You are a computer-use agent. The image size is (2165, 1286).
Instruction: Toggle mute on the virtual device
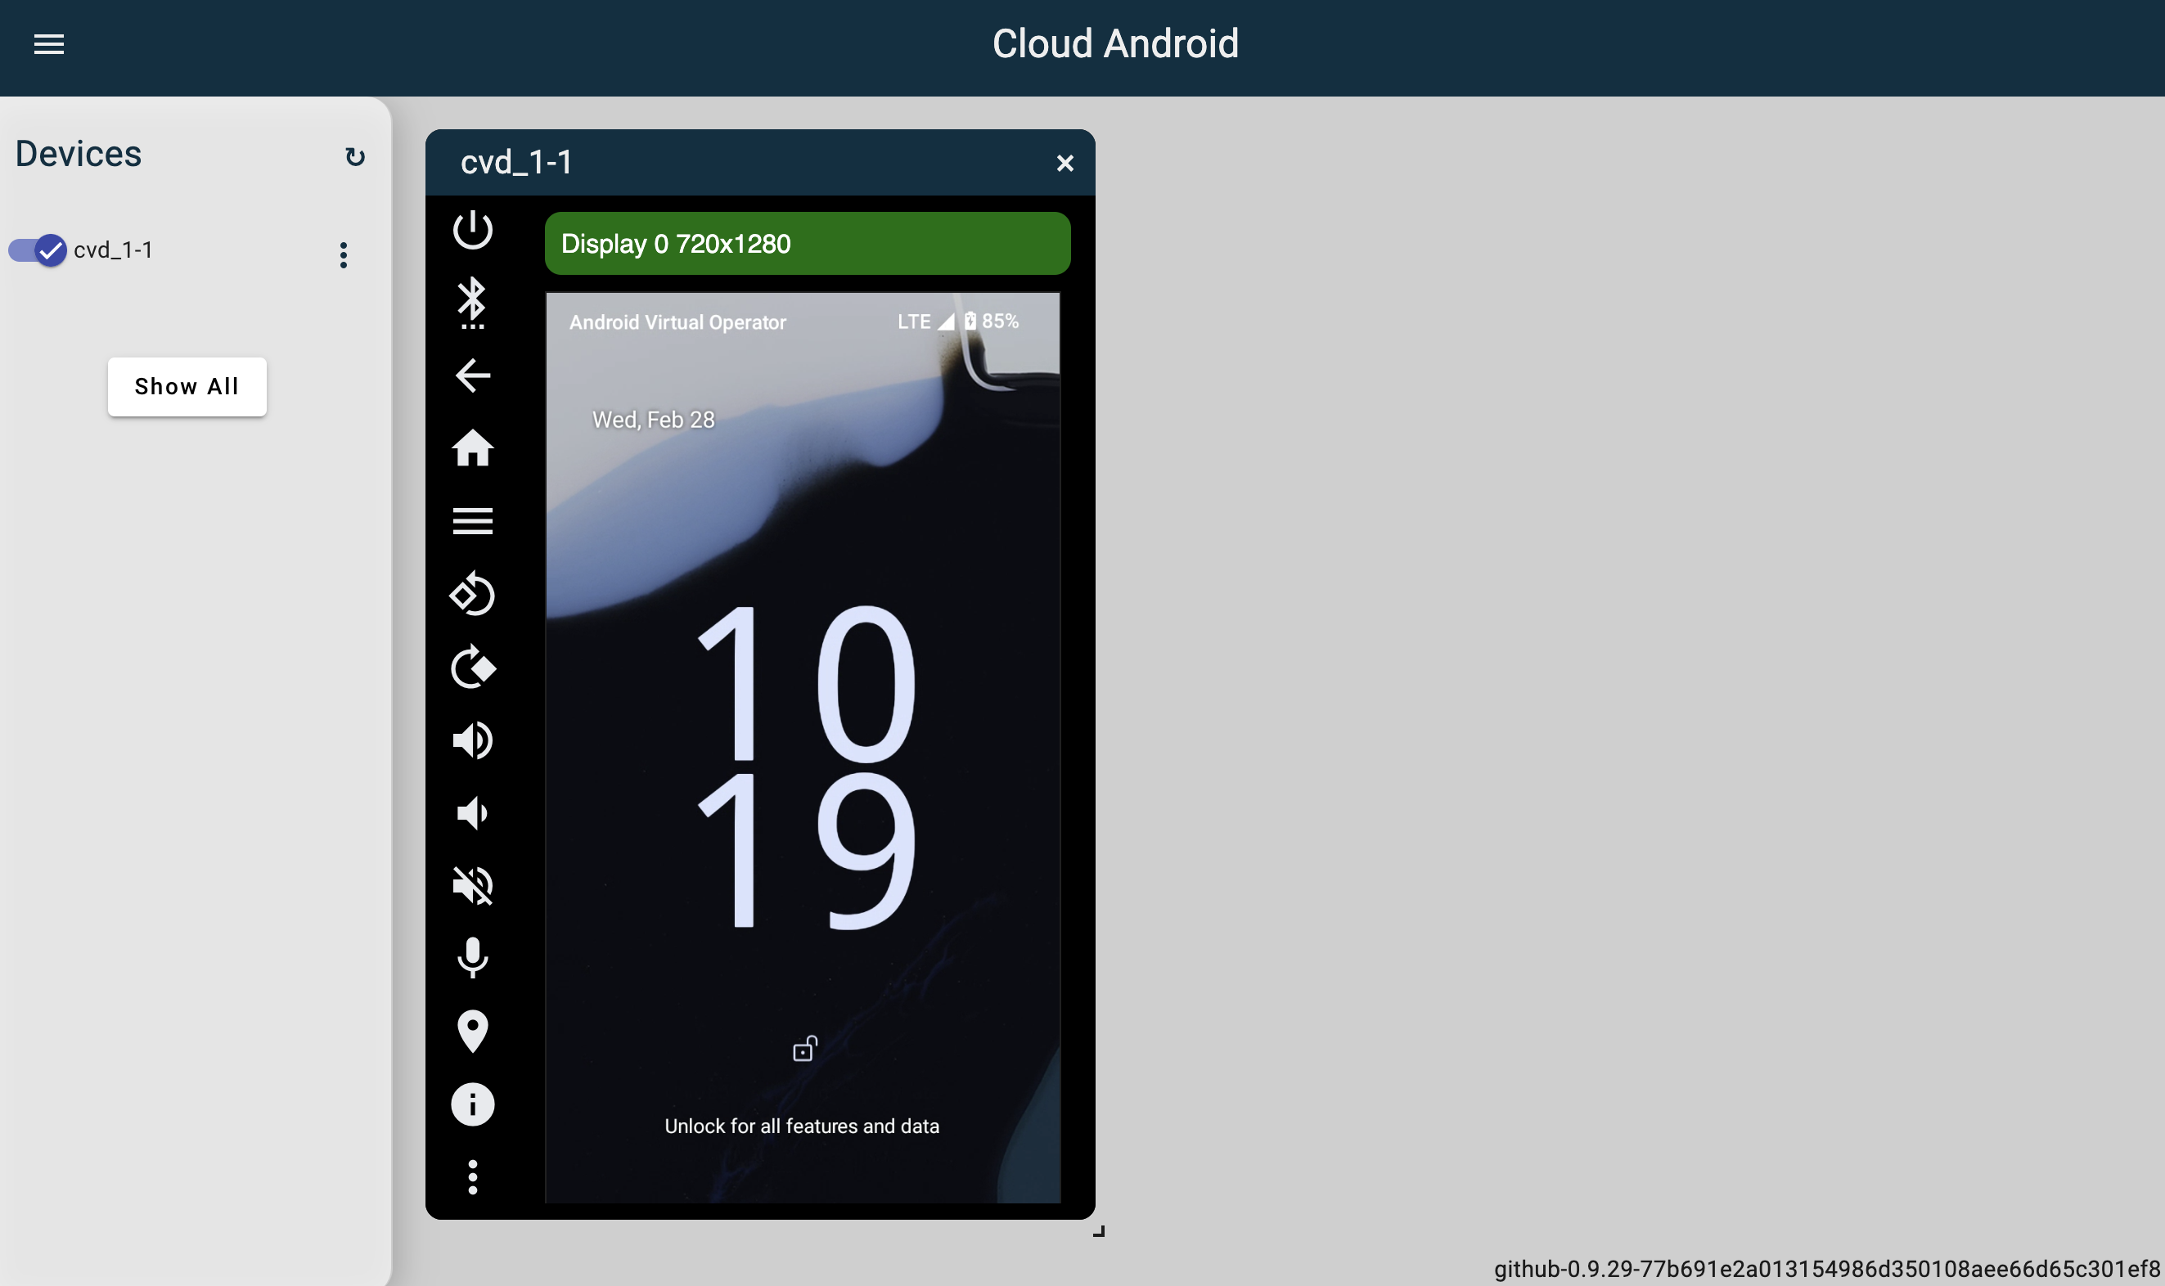point(473,887)
